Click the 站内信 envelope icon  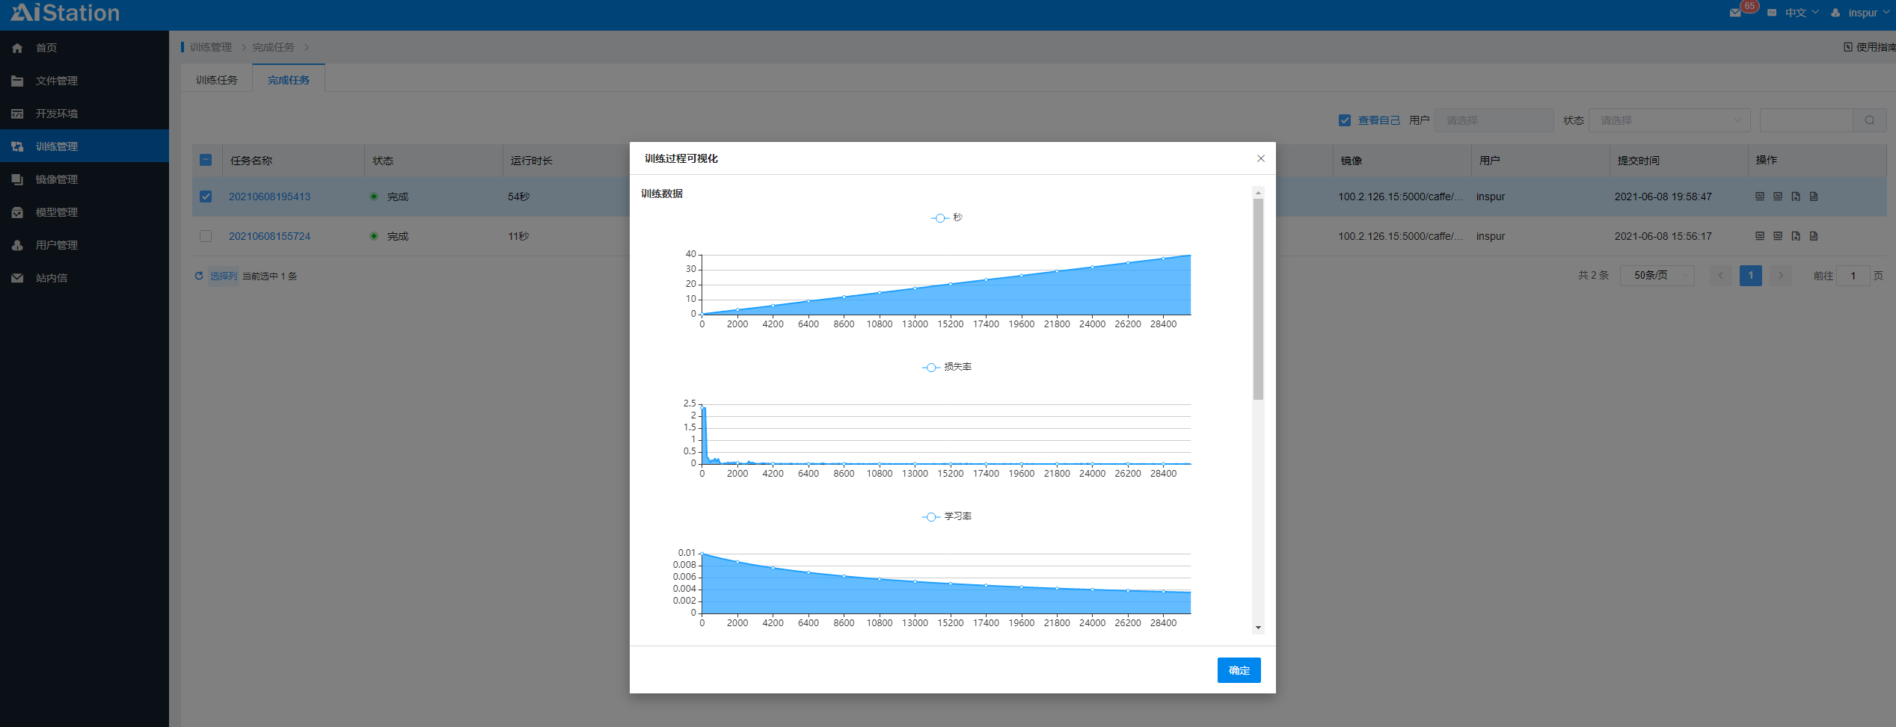point(17,278)
